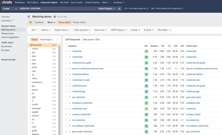
Task: Click the search magnifier button
Action: (x=119, y=8)
